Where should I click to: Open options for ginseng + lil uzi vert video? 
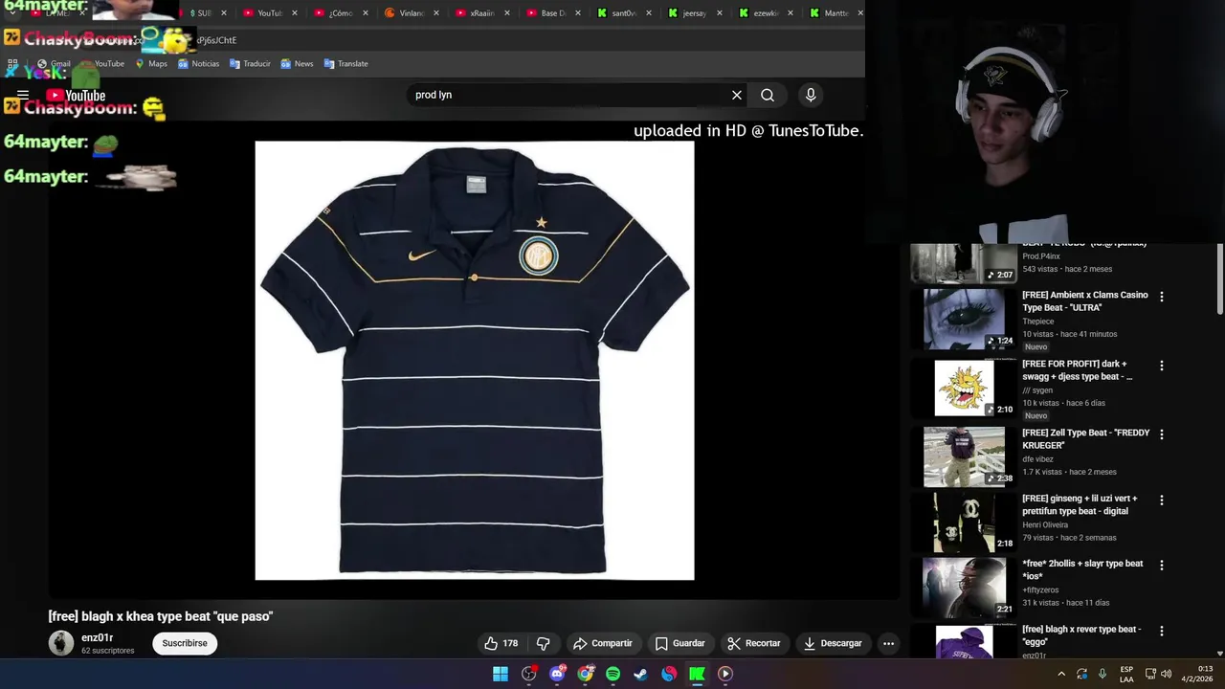1162,500
